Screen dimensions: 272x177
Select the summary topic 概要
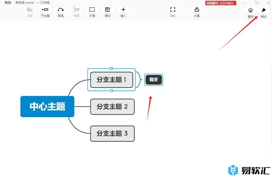154,80
